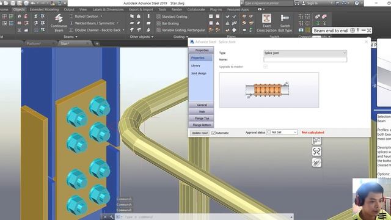
Task: Open the Approval status dropdown
Action: (282, 132)
